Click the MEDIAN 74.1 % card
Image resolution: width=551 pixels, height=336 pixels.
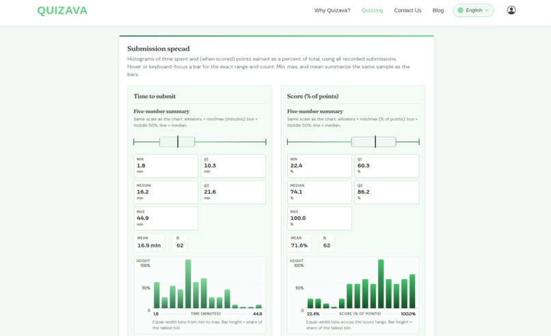(319, 192)
